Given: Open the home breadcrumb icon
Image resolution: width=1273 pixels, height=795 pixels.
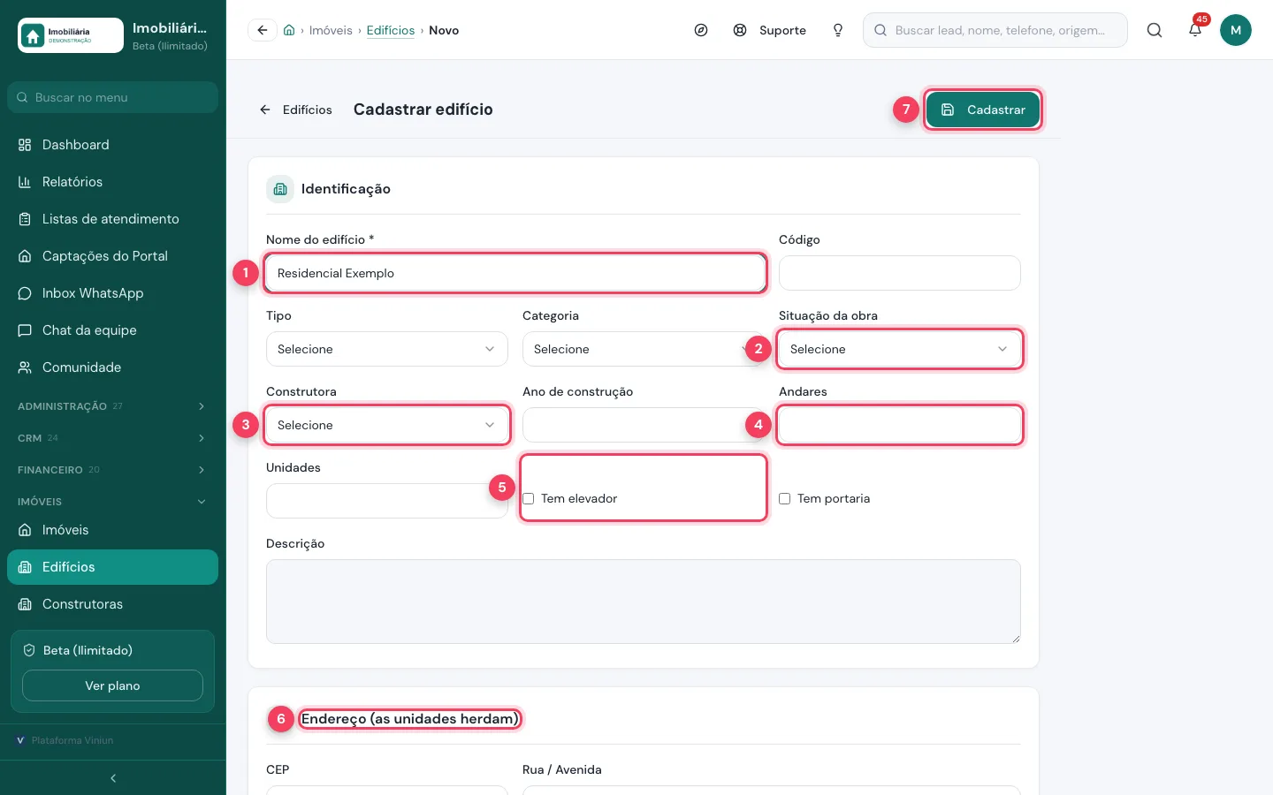Looking at the screenshot, I should (289, 30).
